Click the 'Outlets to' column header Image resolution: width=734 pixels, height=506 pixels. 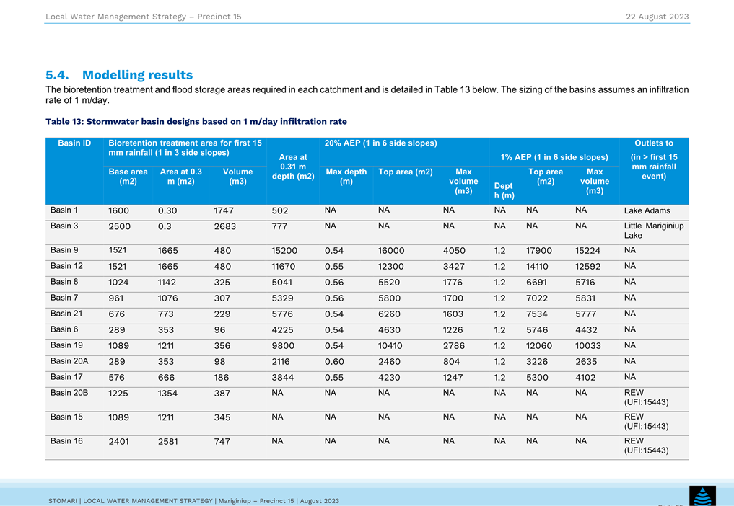pos(654,143)
